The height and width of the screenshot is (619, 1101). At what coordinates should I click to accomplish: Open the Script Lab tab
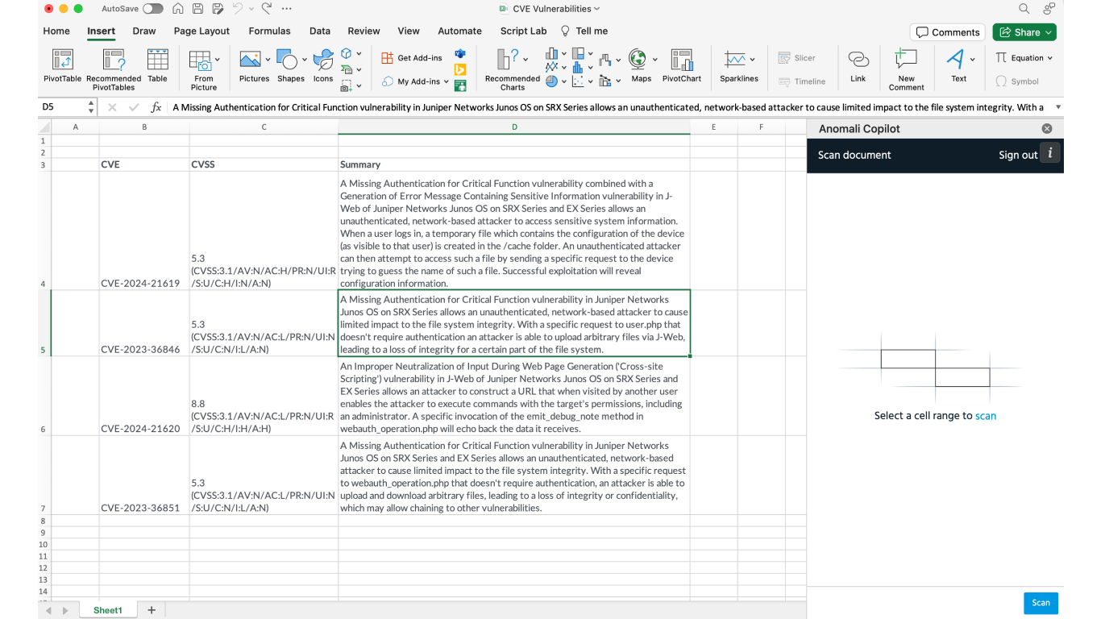[x=523, y=31]
